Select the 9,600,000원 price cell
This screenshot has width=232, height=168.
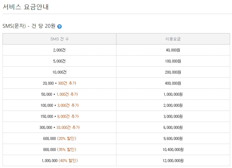coord(173,138)
